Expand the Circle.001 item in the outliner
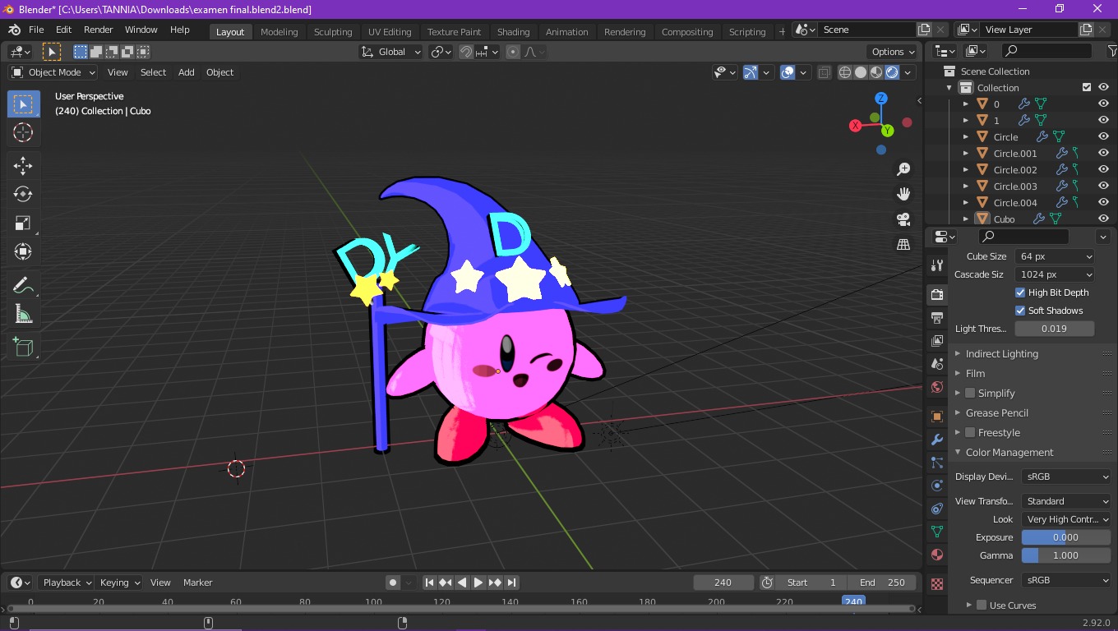The height and width of the screenshot is (631, 1118). click(x=966, y=154)
